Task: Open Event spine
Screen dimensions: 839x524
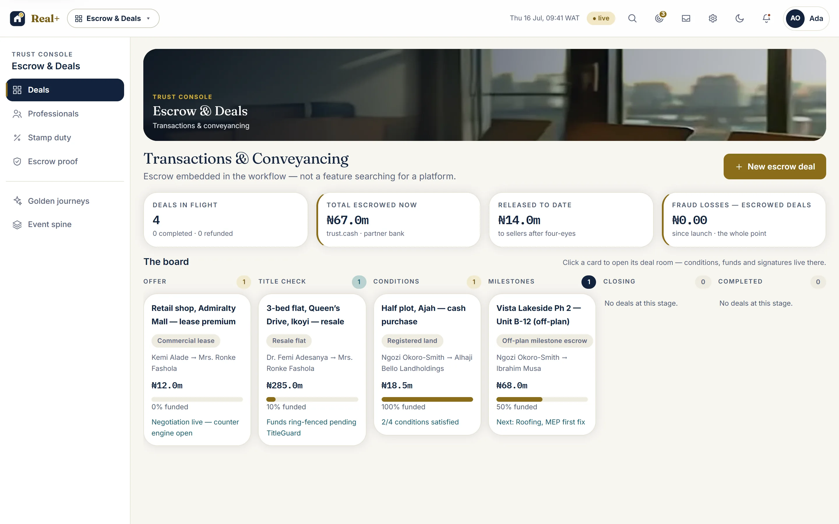Action: 65,224
